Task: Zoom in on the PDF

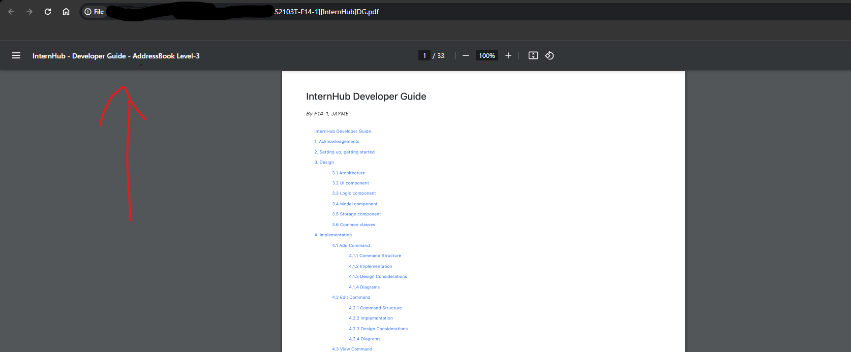Action: click(x=508, y=56)
